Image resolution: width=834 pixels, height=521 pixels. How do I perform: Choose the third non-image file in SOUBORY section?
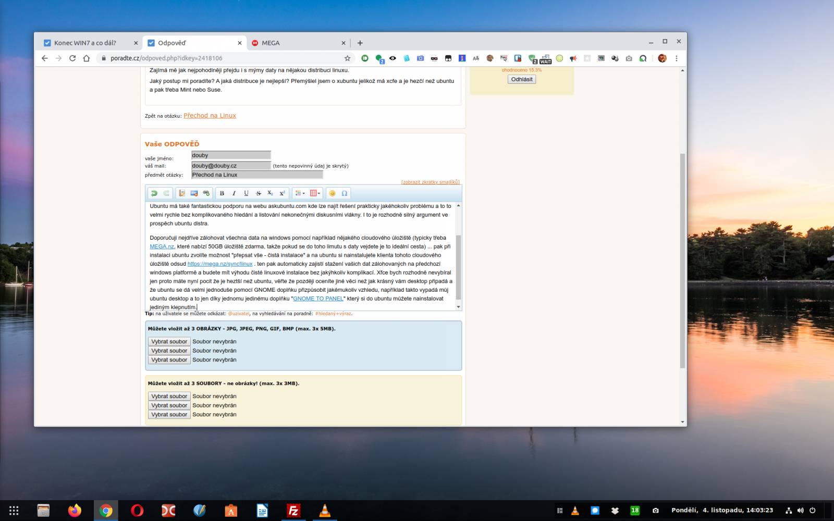(x=169, y=415)
